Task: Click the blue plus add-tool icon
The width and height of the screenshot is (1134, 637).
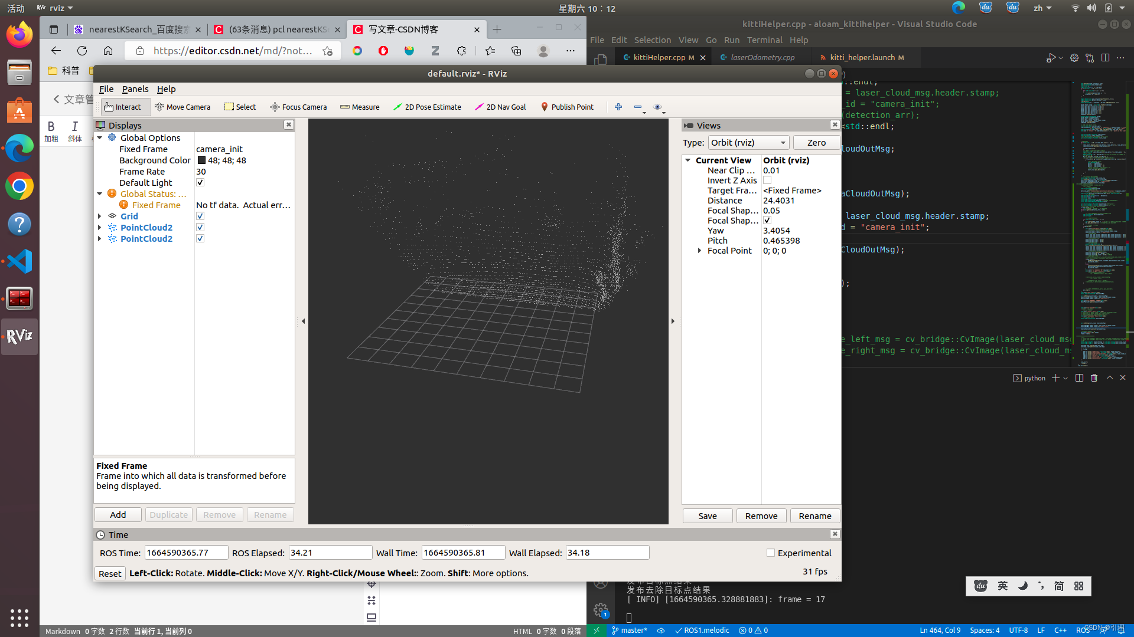Action: click(x=618, y=107)
